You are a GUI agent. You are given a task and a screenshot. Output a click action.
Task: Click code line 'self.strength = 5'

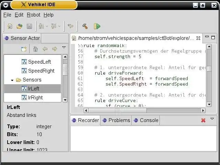pos(118,56)
